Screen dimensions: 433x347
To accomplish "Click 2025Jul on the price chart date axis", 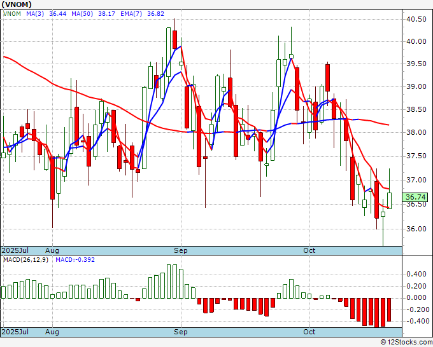I will (15, 250).
